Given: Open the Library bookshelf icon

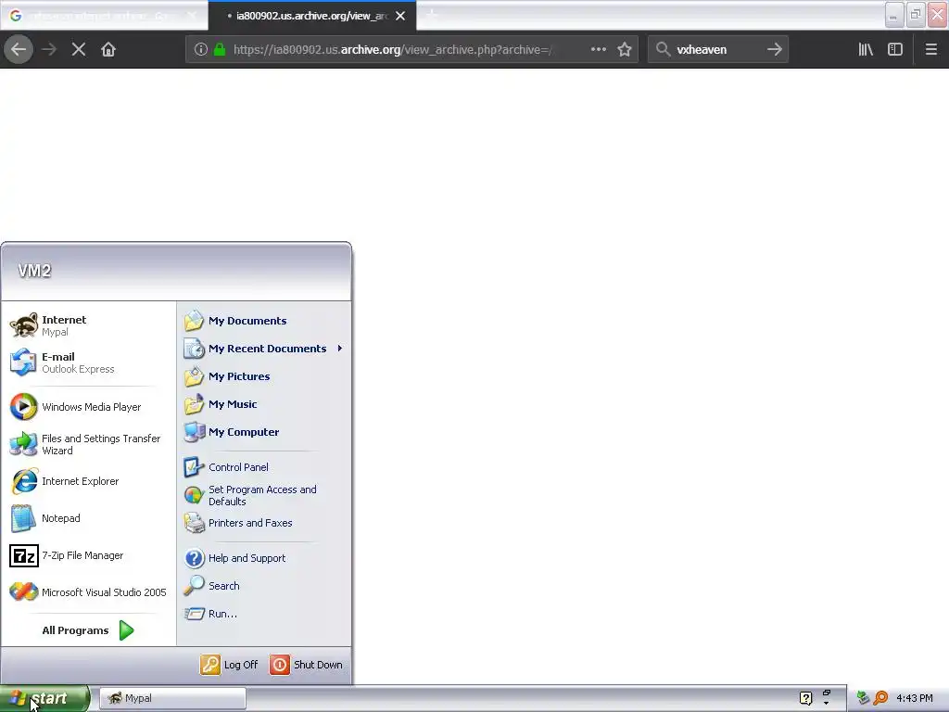Looking at the screenshot, I should [866, 50].
